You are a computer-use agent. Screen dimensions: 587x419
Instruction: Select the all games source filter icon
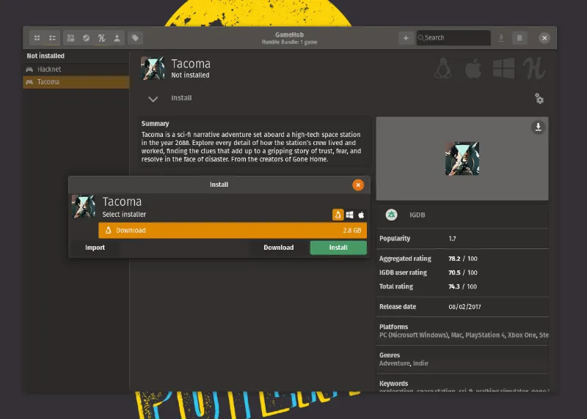coord(70,38)
